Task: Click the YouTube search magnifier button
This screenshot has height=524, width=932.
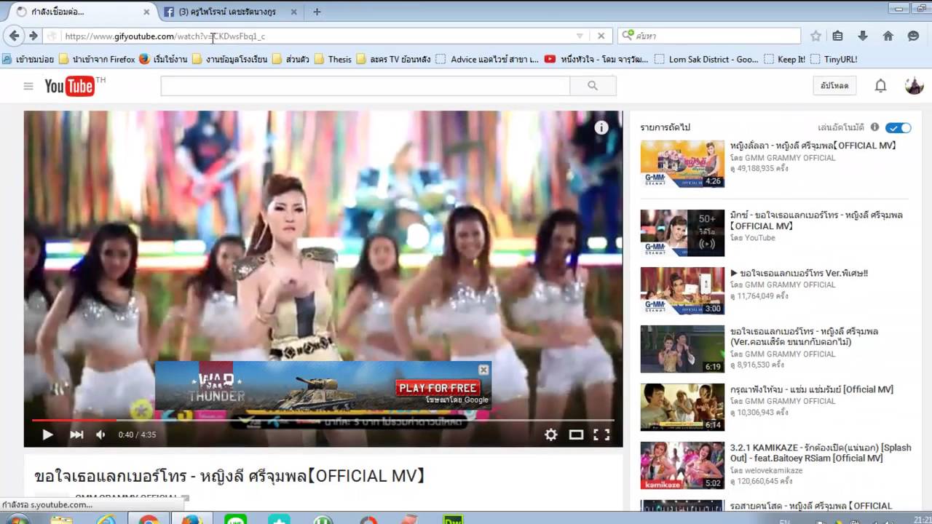Action: pyautogui.click(x=593, y=86)
